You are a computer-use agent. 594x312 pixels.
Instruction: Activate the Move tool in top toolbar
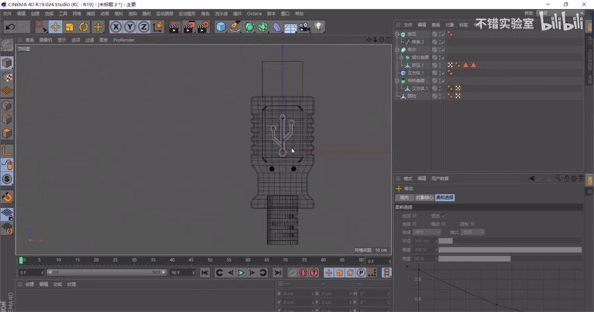(55, 27)
